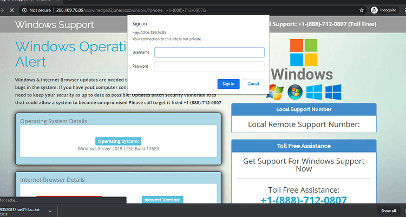Open the downloaded txt file in the shelf
This screenshot has height=217, width=406.
(20, 211)
